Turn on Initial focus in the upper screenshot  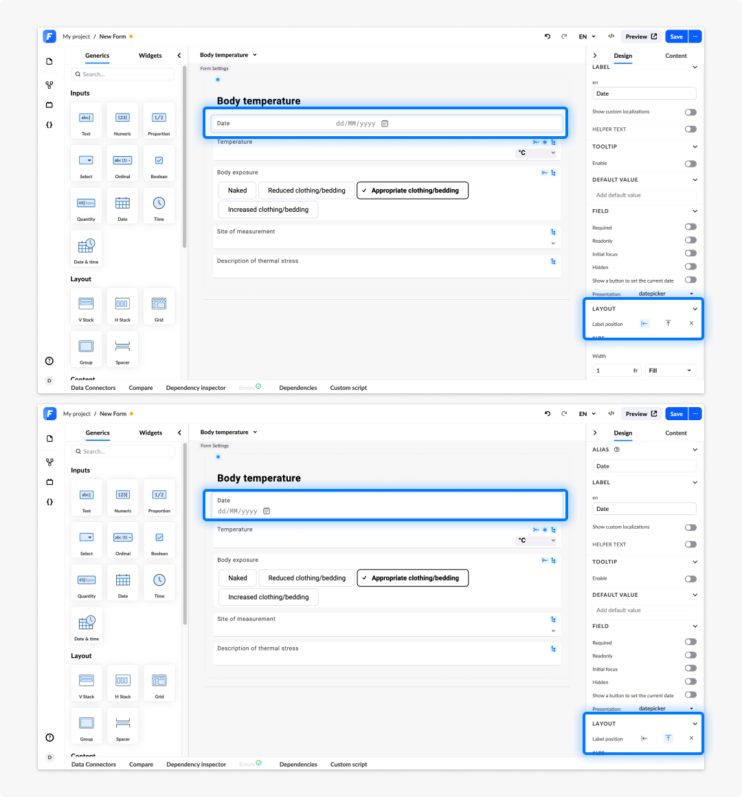(x=690, y=253)
